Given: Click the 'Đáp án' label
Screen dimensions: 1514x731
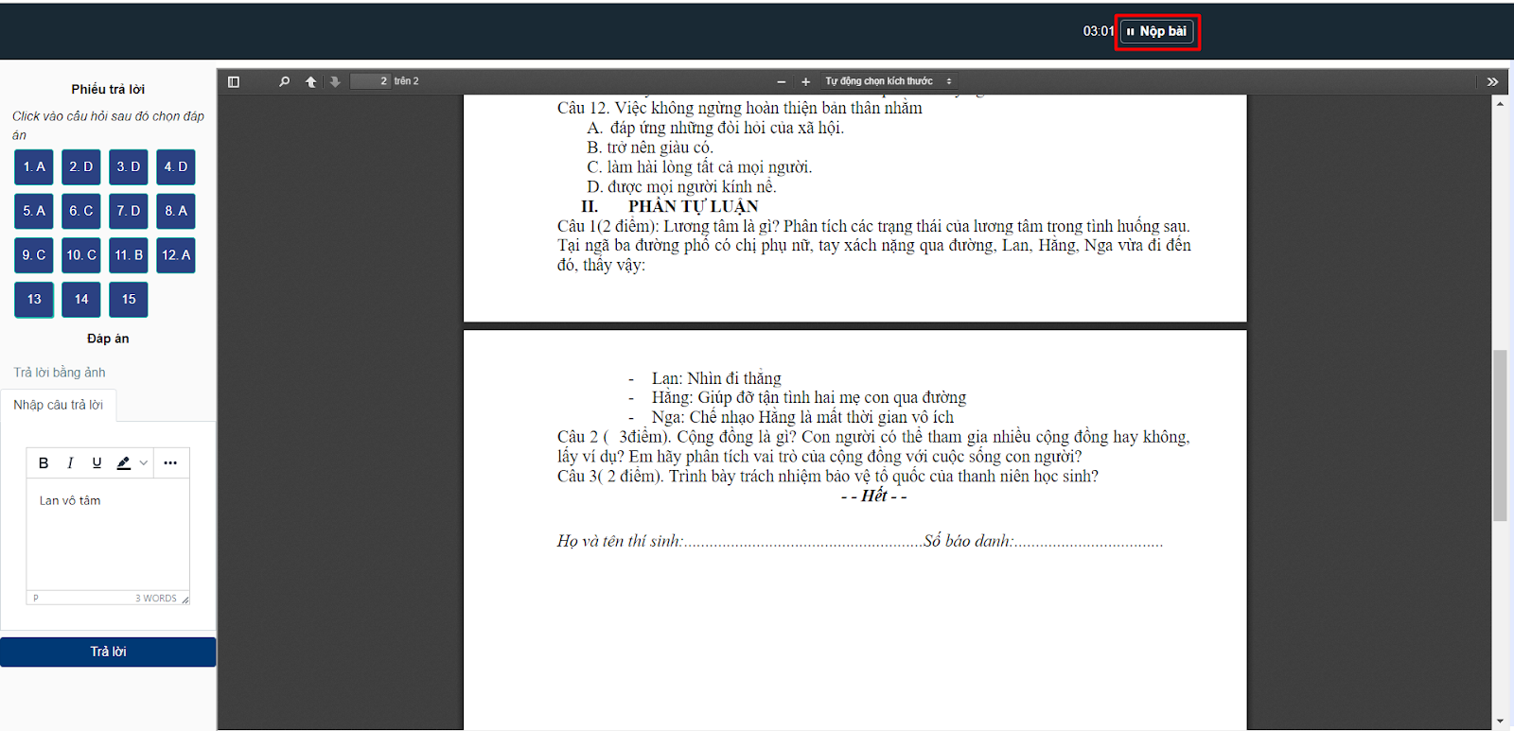Looking at the screenshot, I should click(108, 339).
